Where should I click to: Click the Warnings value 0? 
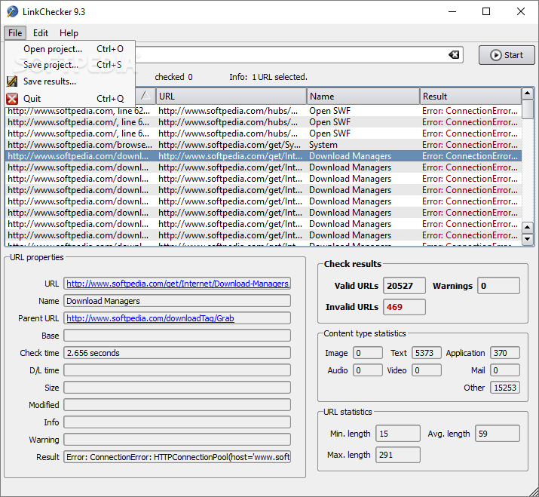(498, 286)
